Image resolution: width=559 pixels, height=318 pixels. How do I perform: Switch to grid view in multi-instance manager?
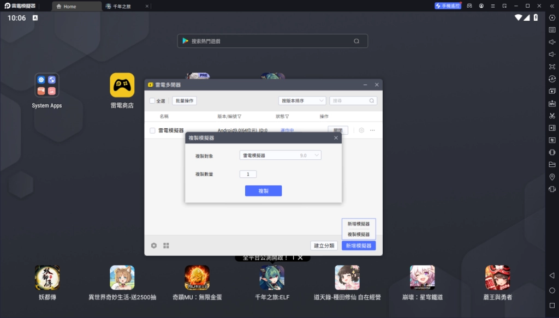(166, 245)
